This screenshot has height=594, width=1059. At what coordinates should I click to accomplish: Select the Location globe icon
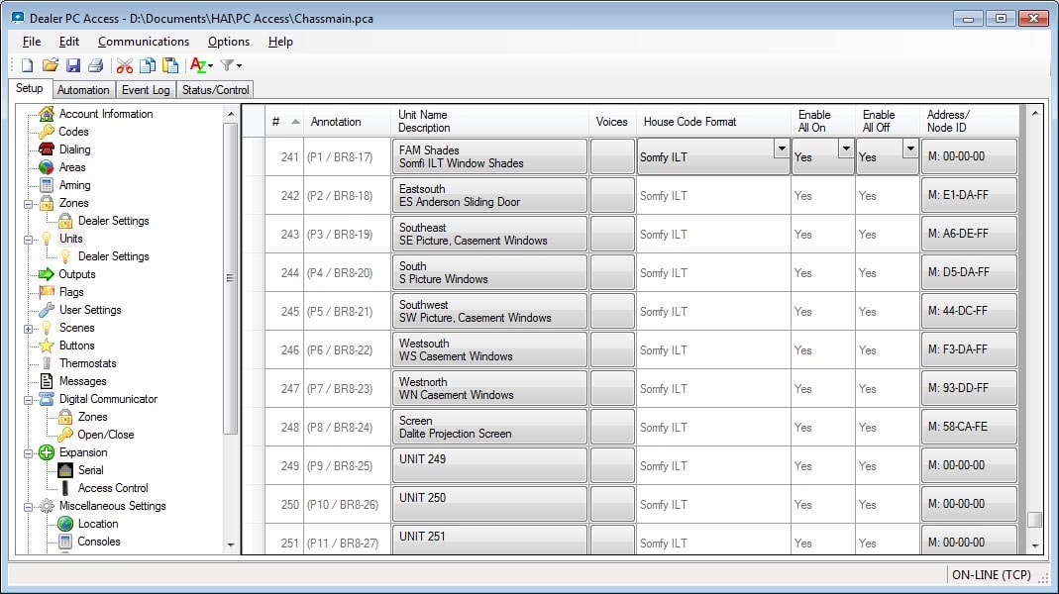pos(64,524)
